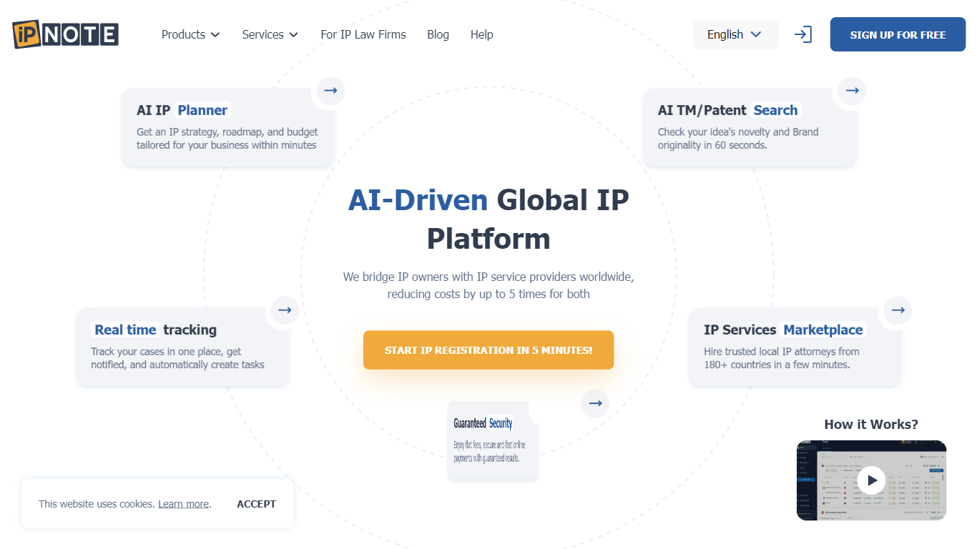Click the AI IP Planner heading
This screenshot has height=549, width=977.
click(x=182, y=110)
